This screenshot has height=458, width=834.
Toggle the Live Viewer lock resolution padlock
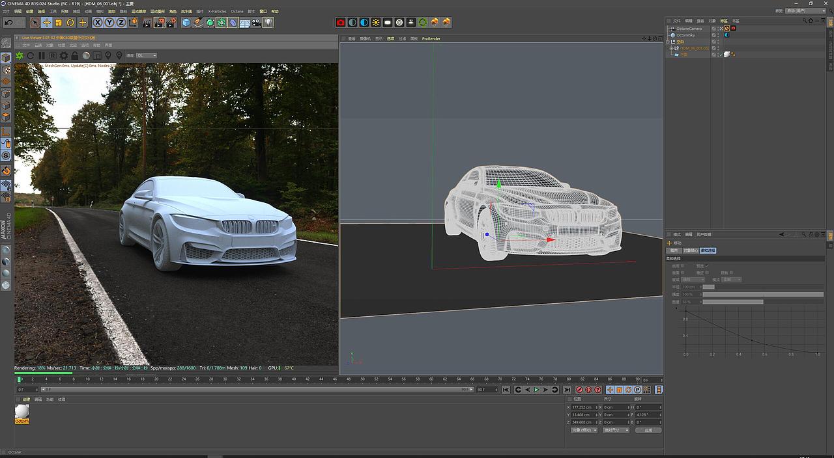click(x=74, y=56)
